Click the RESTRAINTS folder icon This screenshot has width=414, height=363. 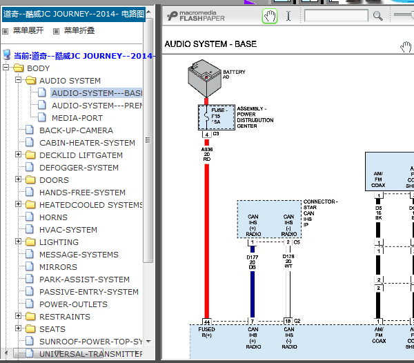(x=30, y=316)
